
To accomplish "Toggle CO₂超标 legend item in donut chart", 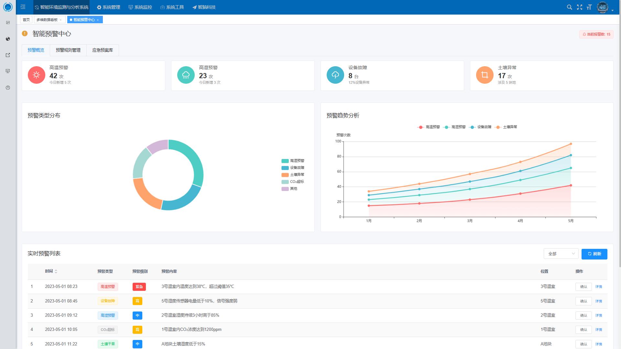I will 293,182.
